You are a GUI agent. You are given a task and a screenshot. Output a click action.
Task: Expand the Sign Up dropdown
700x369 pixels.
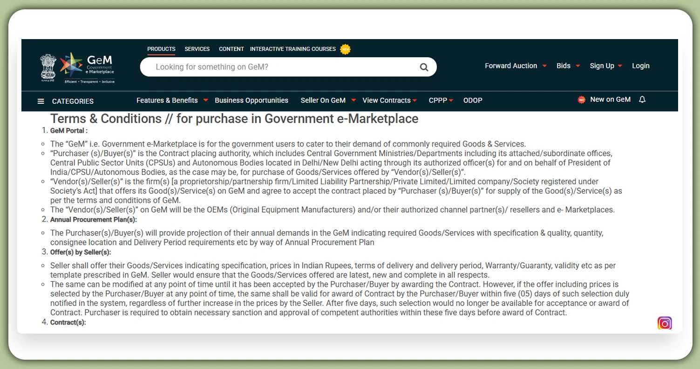point(602,66)
